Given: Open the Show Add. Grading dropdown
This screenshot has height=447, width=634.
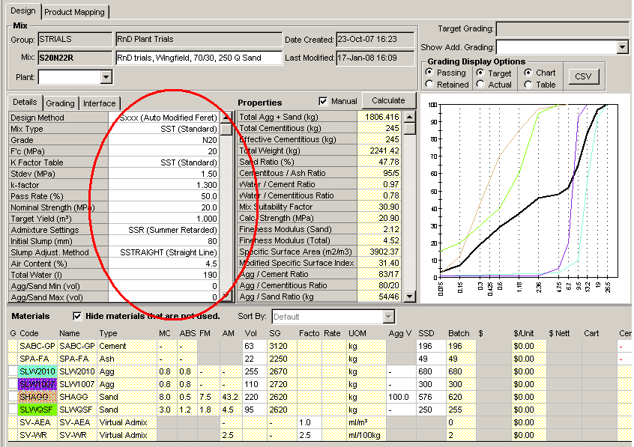Looking at the screenshot, I should coord(622,47).
